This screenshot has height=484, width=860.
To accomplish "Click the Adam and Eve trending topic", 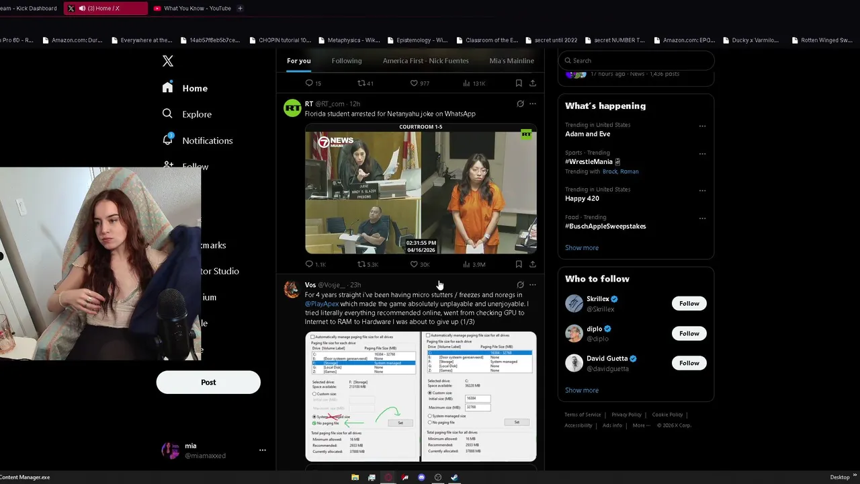I will pos(588,134).
